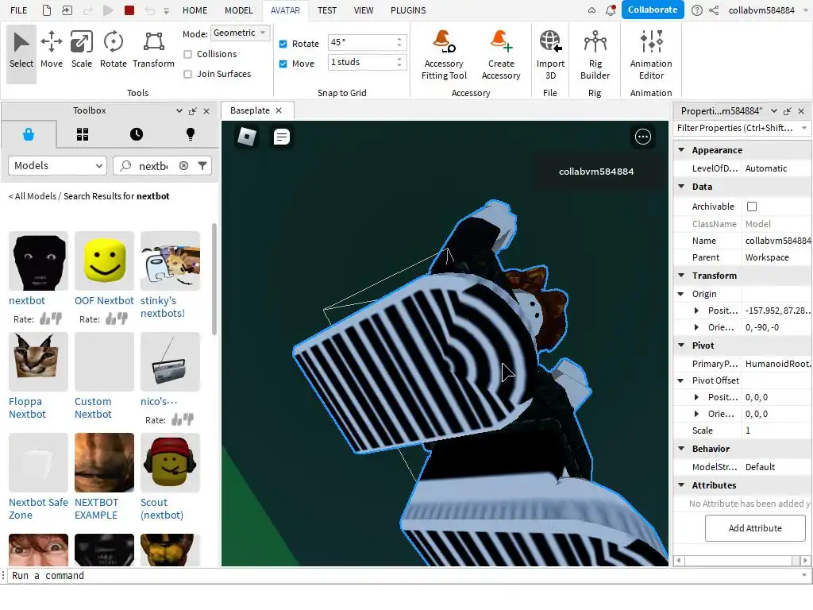Check the Archivable property checkbox

tap(752, 207)
